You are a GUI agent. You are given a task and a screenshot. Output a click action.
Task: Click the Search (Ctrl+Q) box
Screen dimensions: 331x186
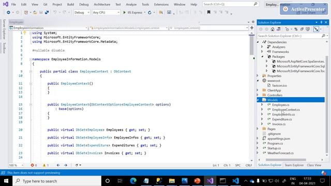pyautogui.click(x=230, y=4)
